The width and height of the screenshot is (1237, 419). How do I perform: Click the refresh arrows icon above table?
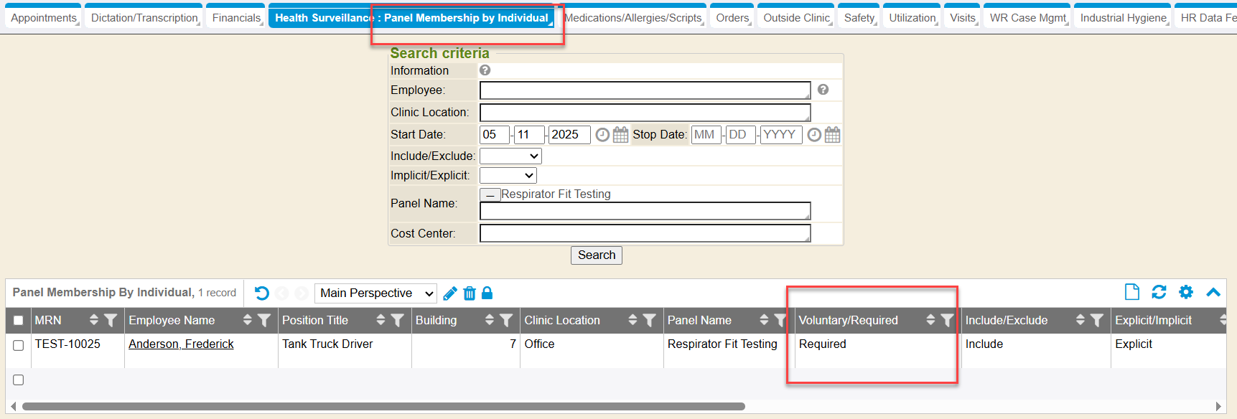(x=1159, y=292)
